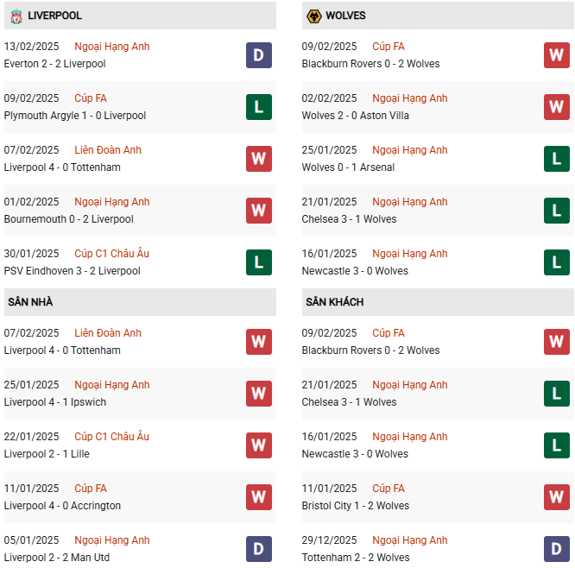Open Liverpool 4 - 0 Accrington match row
The image size is (575, 568).
coord(62,506)
